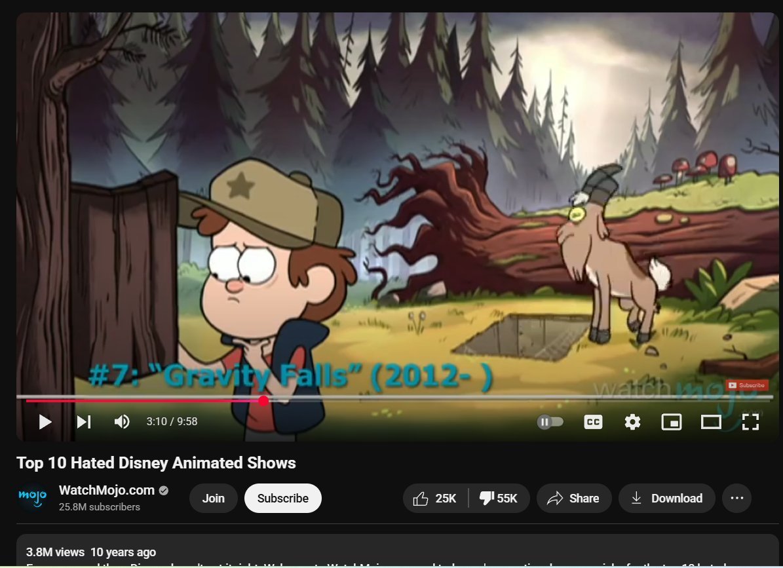Screen dimensions: 783x568
Task: Click the Join membership button
Action: pyautogui.click(x=213, y=498)
